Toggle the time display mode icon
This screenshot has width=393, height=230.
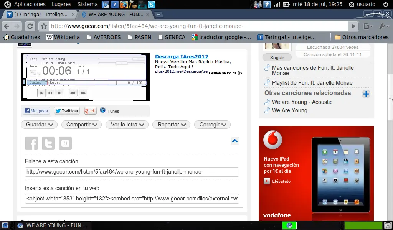33,73
